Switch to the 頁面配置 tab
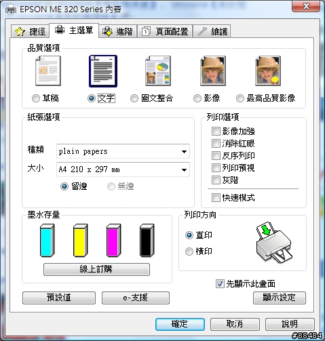 point(165,31)
